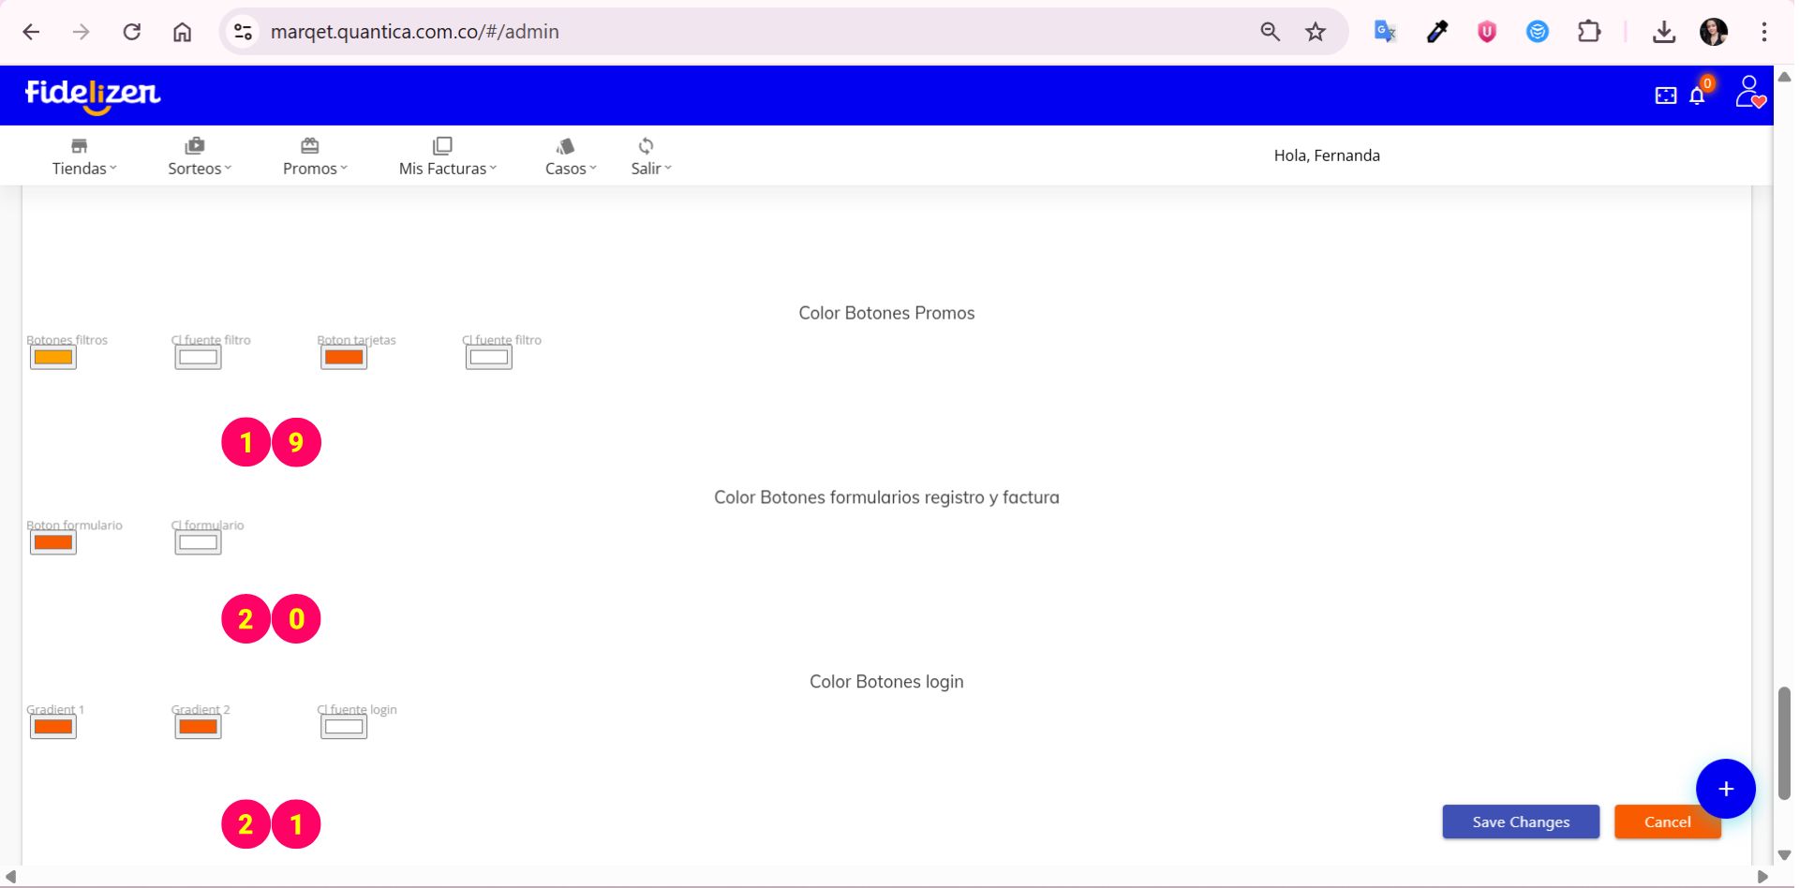Click the orange Cancel button
The width and height of the screenshot is (1799, 888).
(x=1666, y=821)
